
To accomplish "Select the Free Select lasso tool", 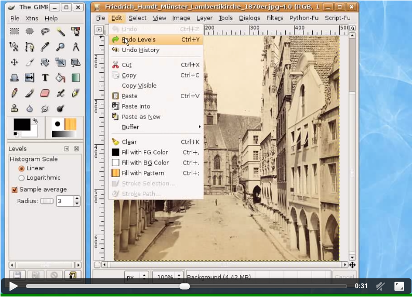I will coord(45,32).
